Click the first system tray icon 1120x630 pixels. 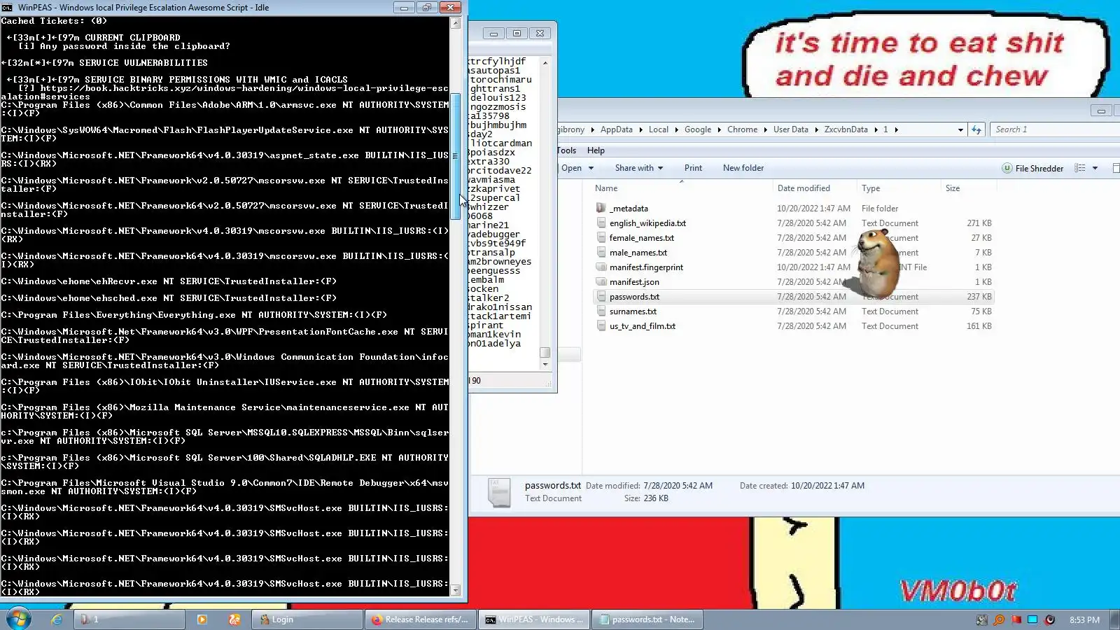[982, 619]
